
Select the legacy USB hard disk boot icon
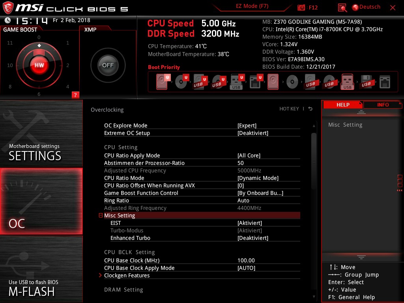click(310, 82)
